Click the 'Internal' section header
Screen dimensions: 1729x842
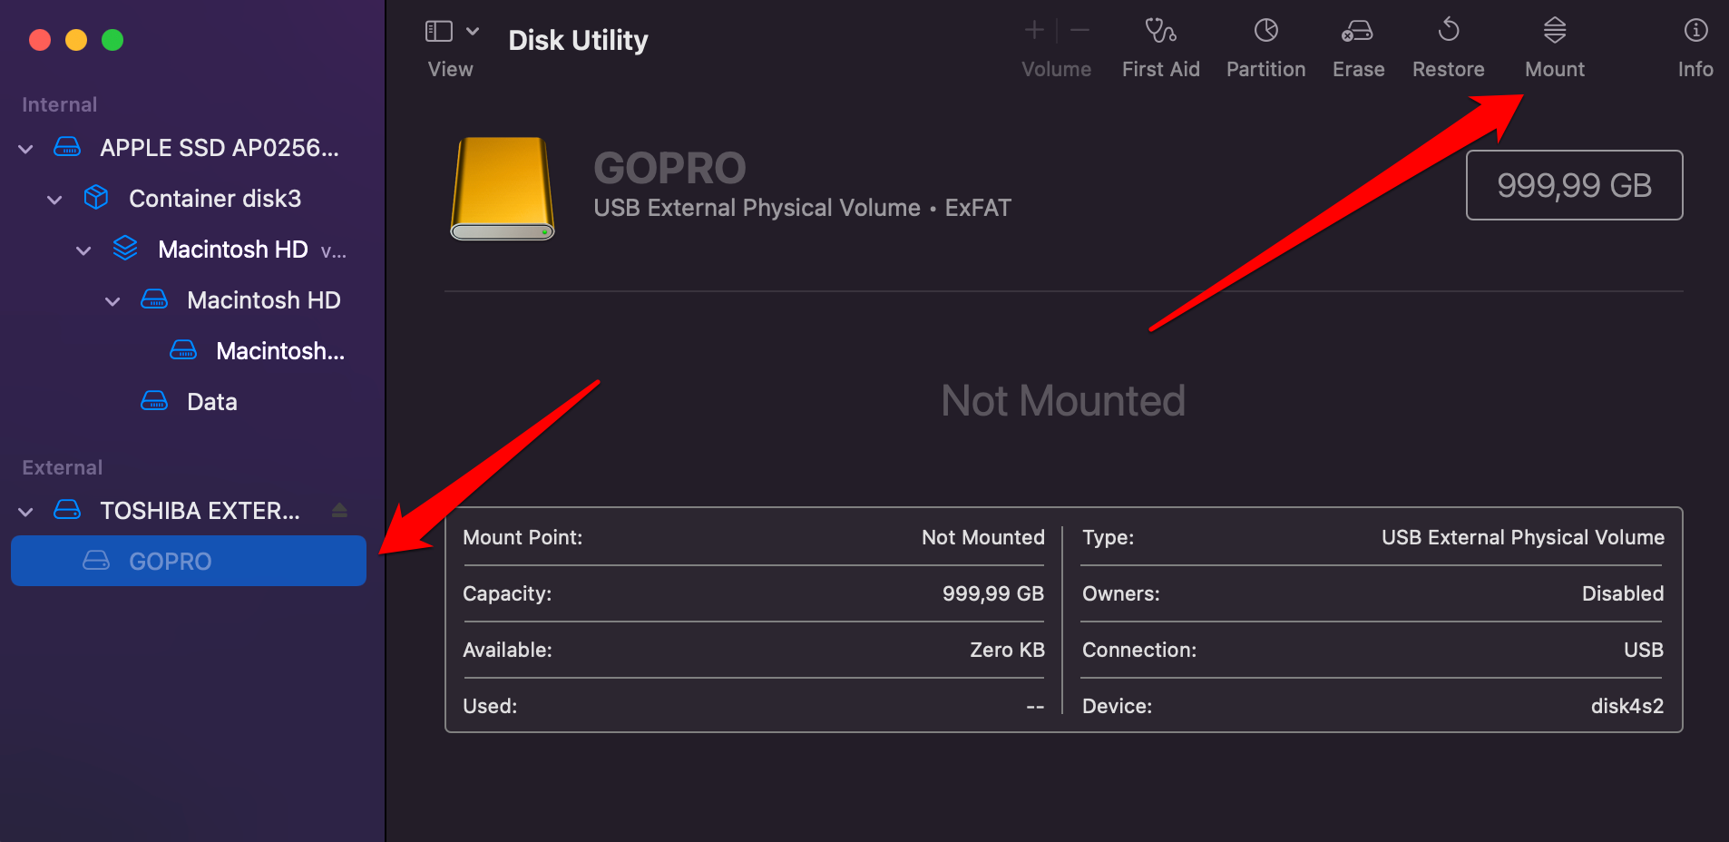point(59,104)
